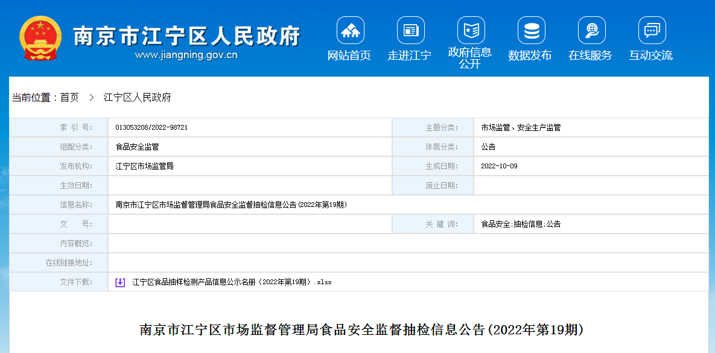Select the 公告 genre value
The image size is (715, 353).
coord(488,147)
